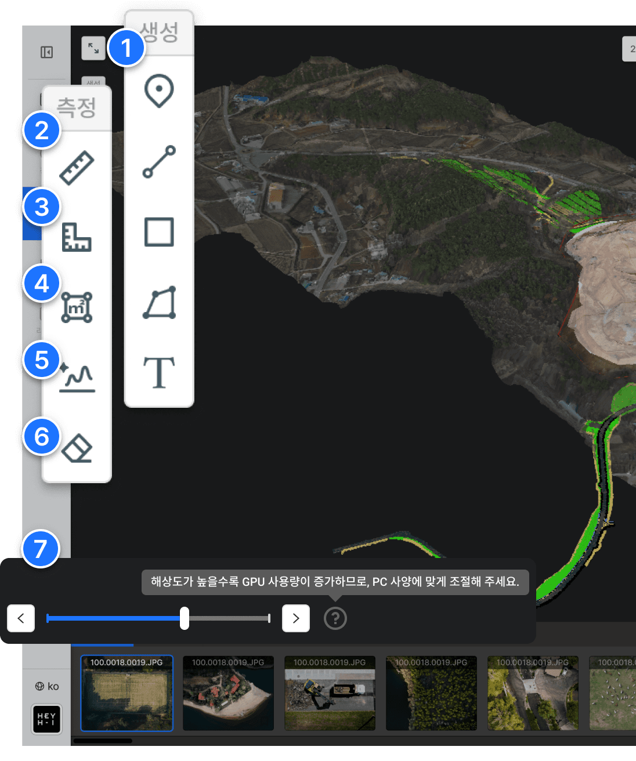
Task: Activate the ruler distance measurement tool
Action: [x=77, y=168]
